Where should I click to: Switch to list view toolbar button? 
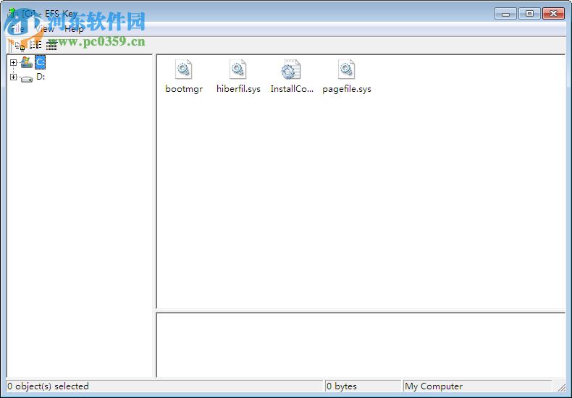click(x=35, y=46)
